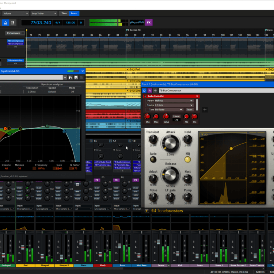Toggle the TB BusCompressor power button
274x274 pixels.
(x=144, y=91)
